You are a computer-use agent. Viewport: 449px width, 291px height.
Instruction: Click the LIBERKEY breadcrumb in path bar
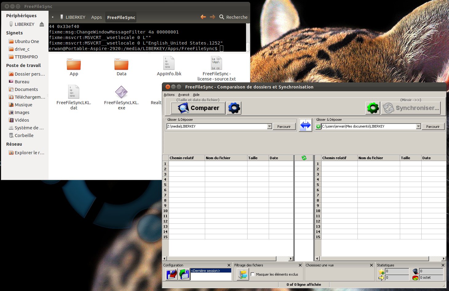click(73, 17)
